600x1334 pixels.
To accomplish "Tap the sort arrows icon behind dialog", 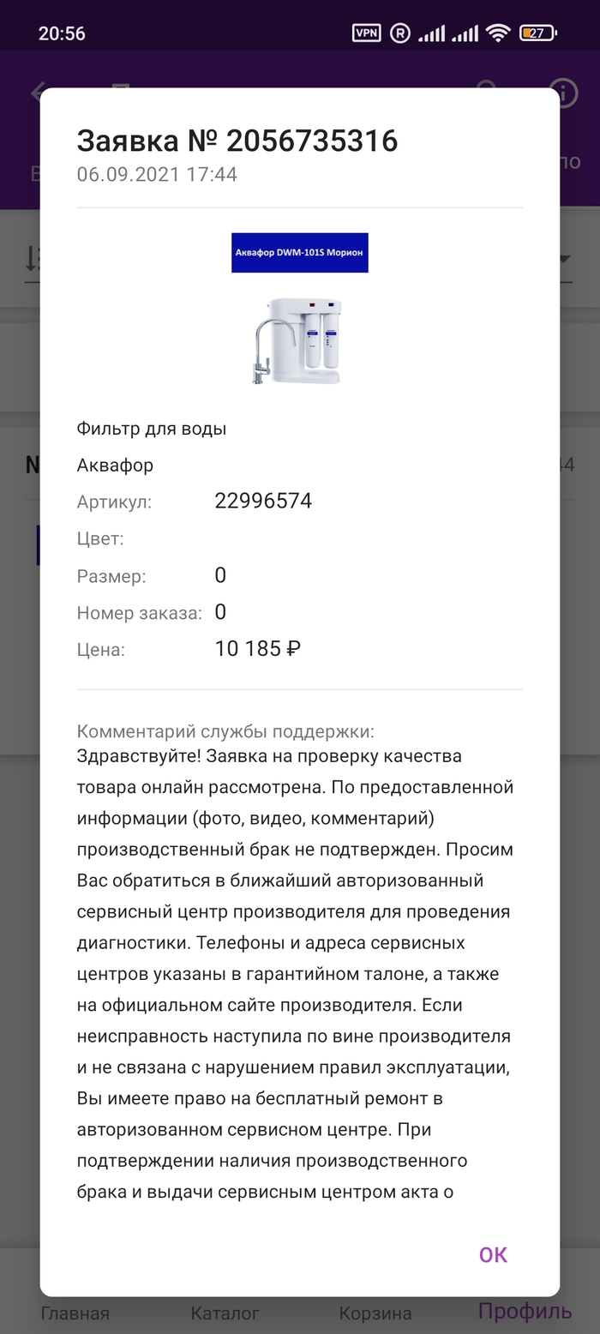I will point(32,257).
